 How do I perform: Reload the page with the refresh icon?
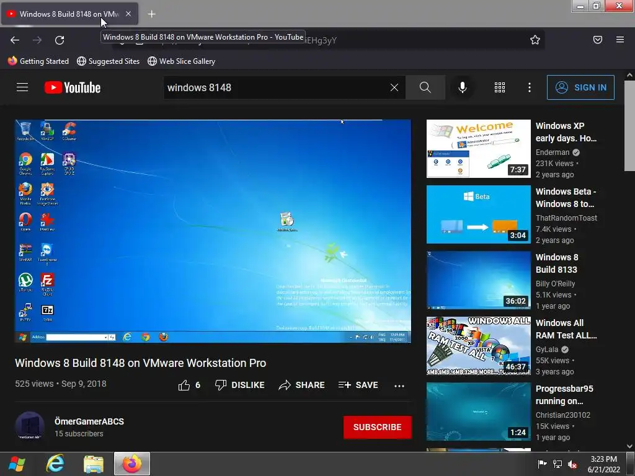coord(60,40)
